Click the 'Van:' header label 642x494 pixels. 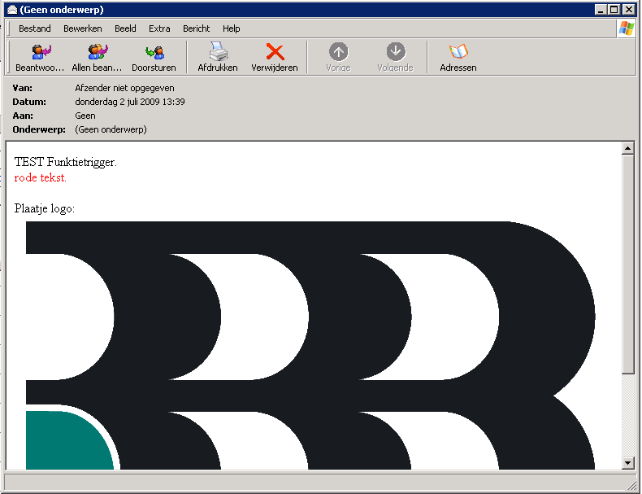(x=22, y=88)
